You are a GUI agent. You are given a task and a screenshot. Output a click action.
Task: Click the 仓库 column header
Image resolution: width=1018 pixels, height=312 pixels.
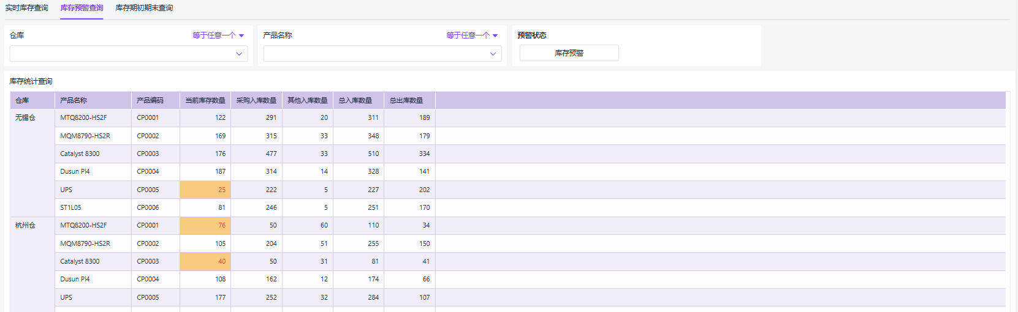coord(32,100)
